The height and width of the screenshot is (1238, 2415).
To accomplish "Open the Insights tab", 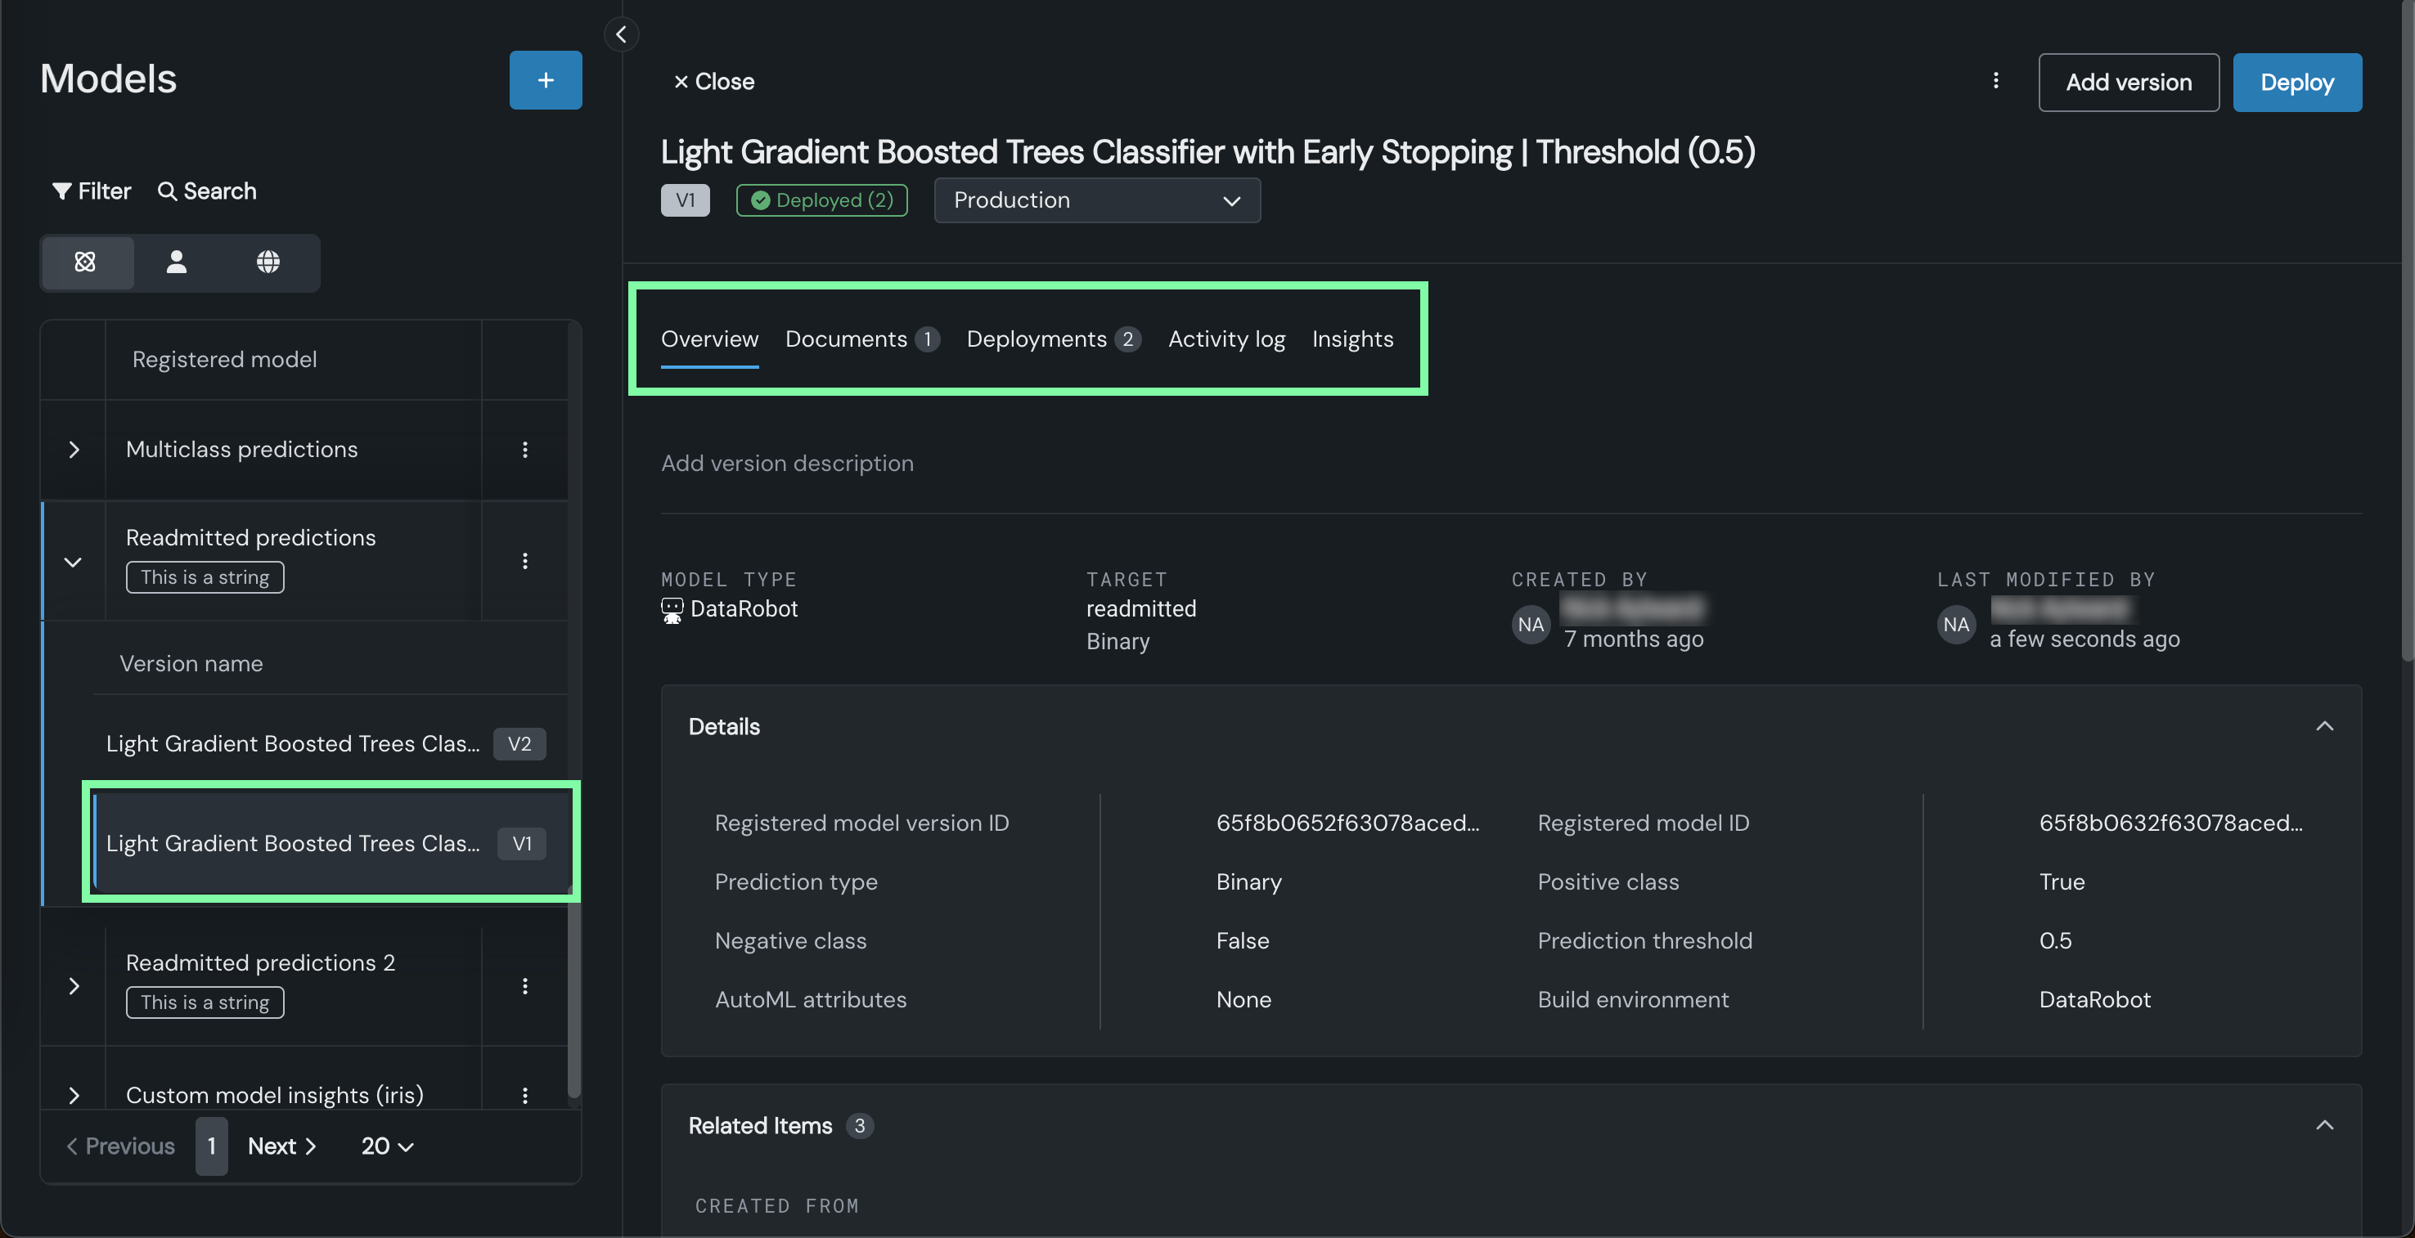I will (1351, 339).
